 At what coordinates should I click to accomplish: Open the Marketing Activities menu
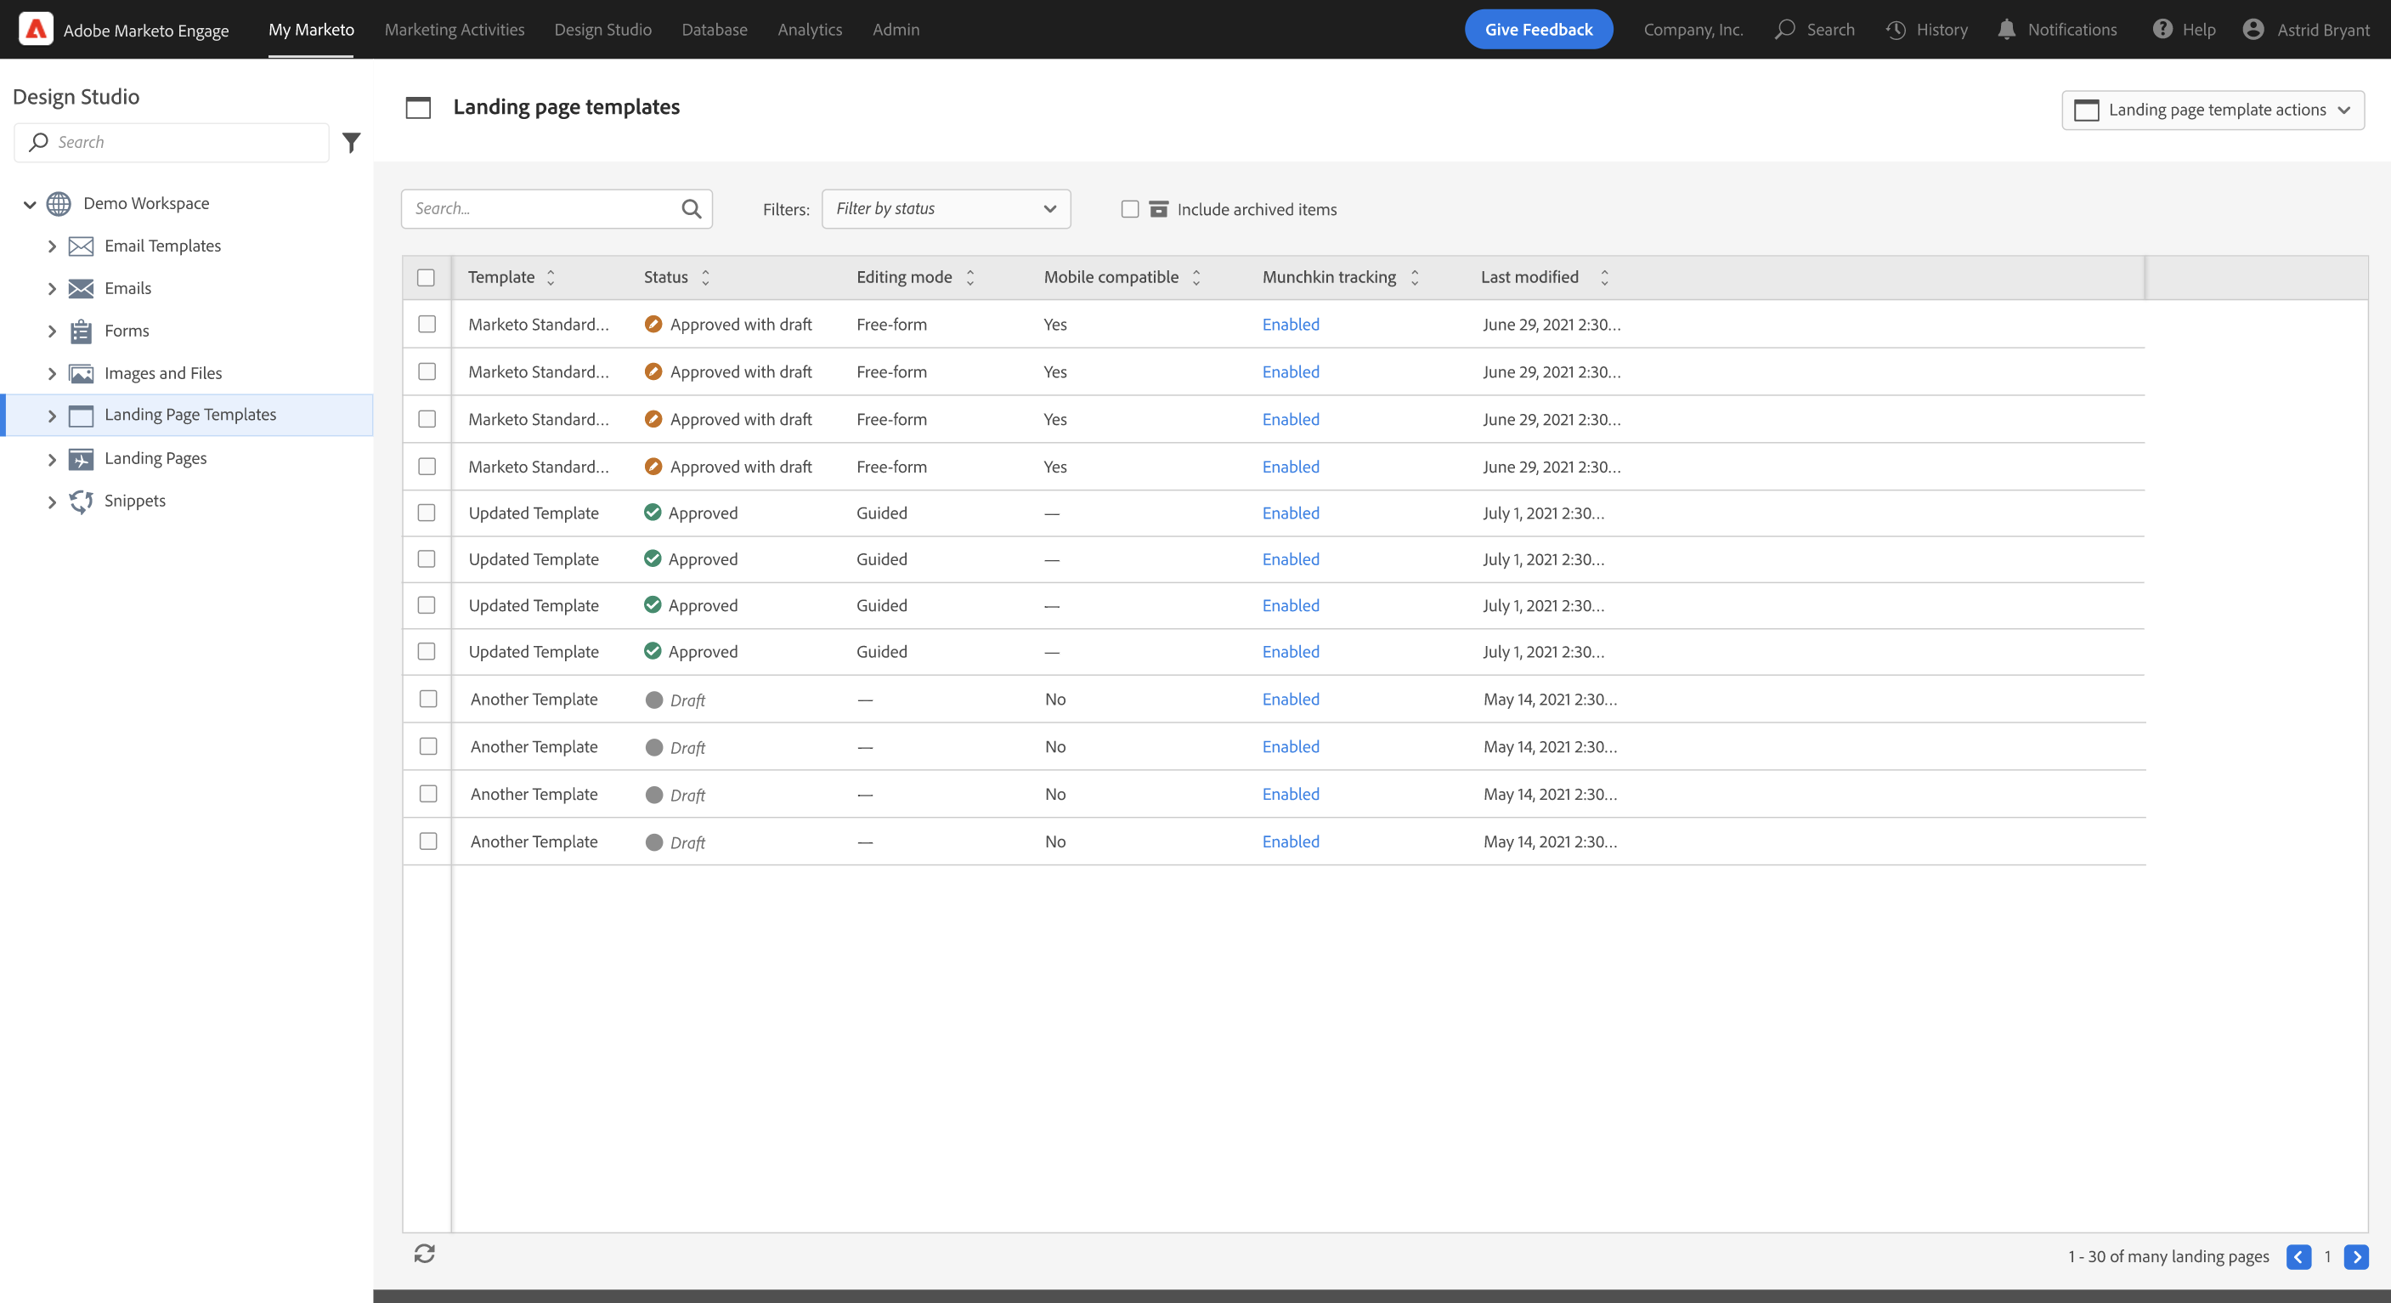[x=454, y=29]
